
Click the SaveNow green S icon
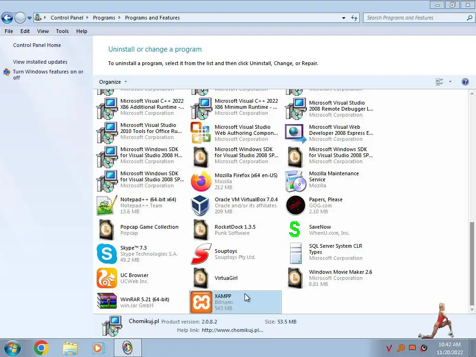(295, 230)
